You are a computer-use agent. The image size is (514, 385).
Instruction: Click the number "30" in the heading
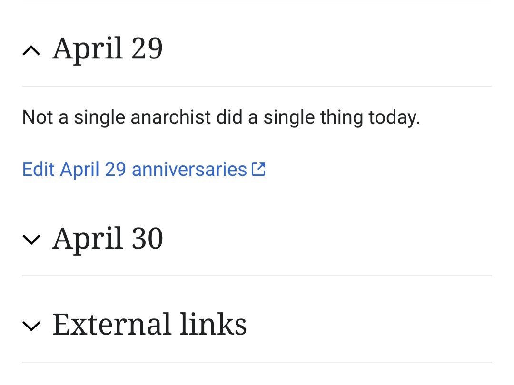[x=147, y=239]
